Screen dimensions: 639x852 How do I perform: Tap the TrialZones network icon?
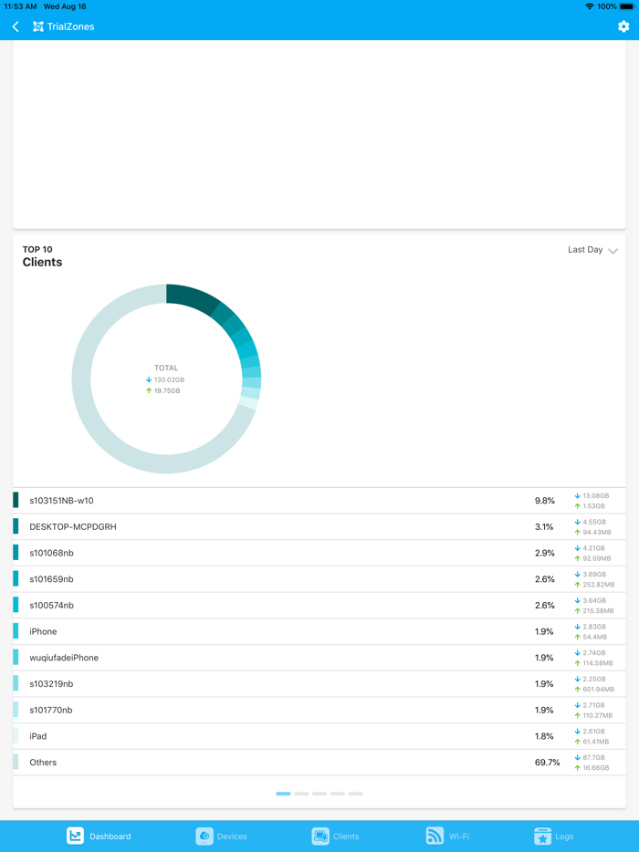[x=37, y=26]
